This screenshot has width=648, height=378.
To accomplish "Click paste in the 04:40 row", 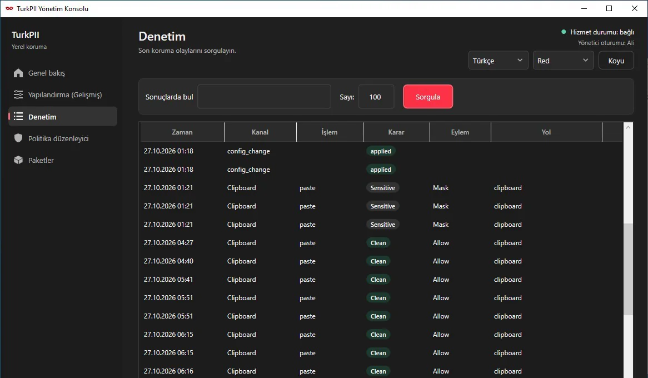I will pos(307,261).
